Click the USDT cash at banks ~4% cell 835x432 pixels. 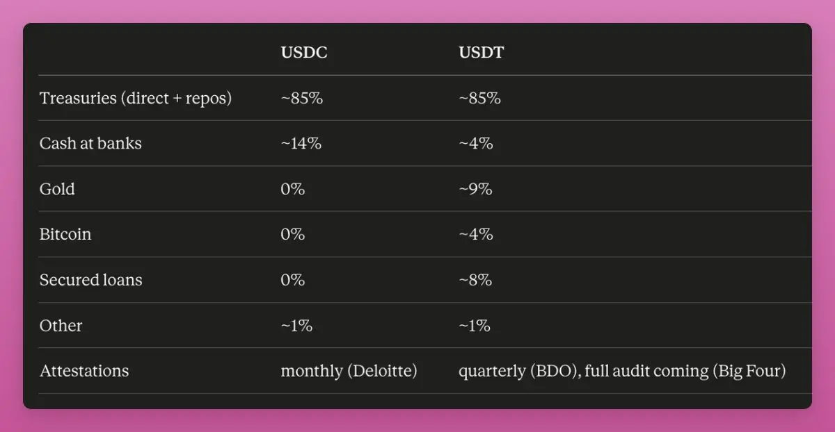pos(476,143)
